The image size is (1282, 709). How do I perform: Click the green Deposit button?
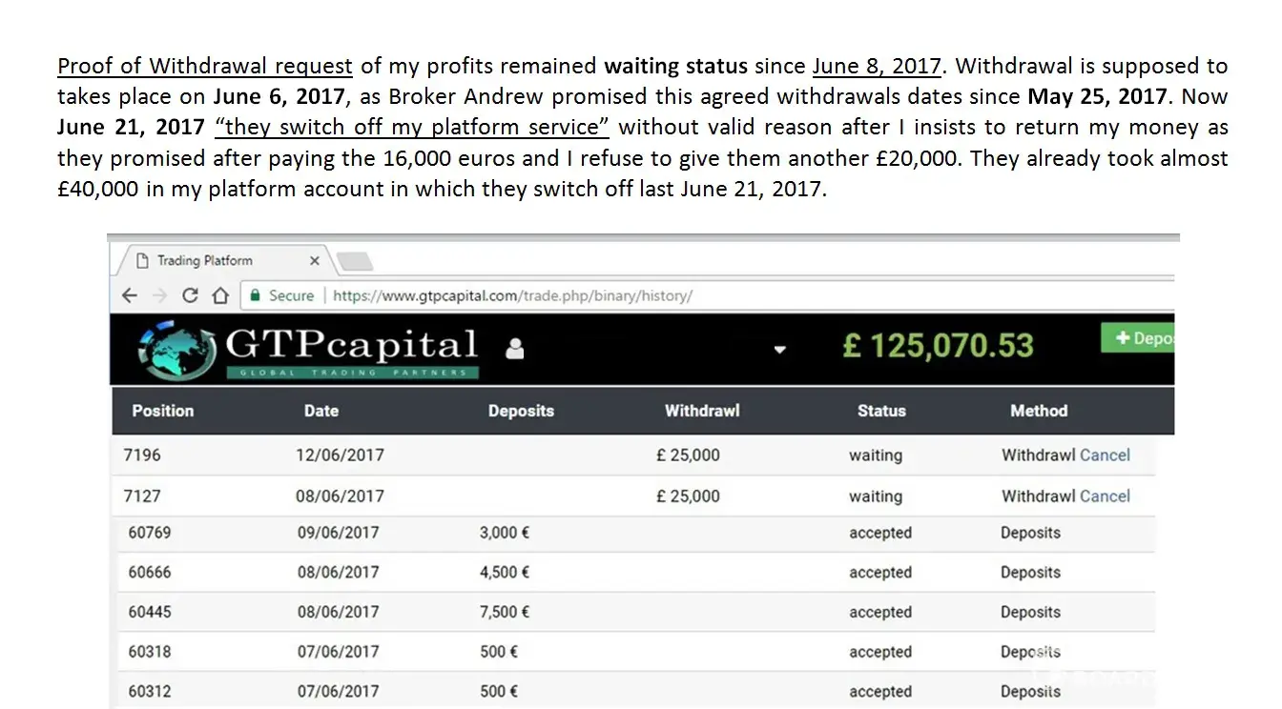click(1140, 338)
